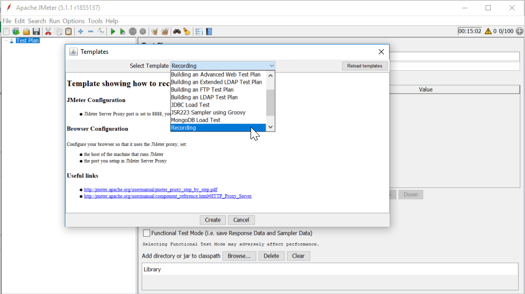The width and height of the screenshot is (525, 294).
Task: Click the Start no pauses icon
Action: [122, 32]
